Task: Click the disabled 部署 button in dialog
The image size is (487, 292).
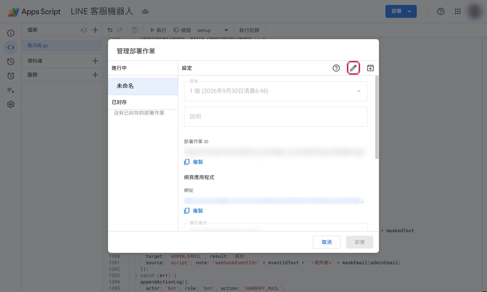Action: [360, 242]
